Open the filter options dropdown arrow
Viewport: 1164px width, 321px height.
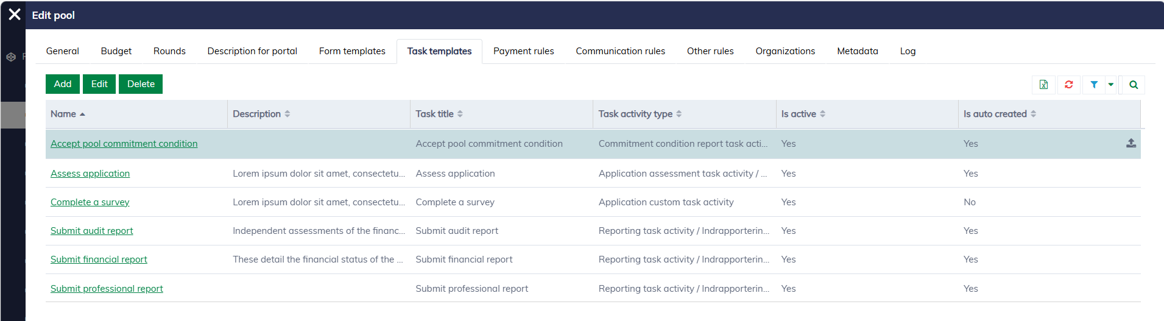click(1110, 85)
